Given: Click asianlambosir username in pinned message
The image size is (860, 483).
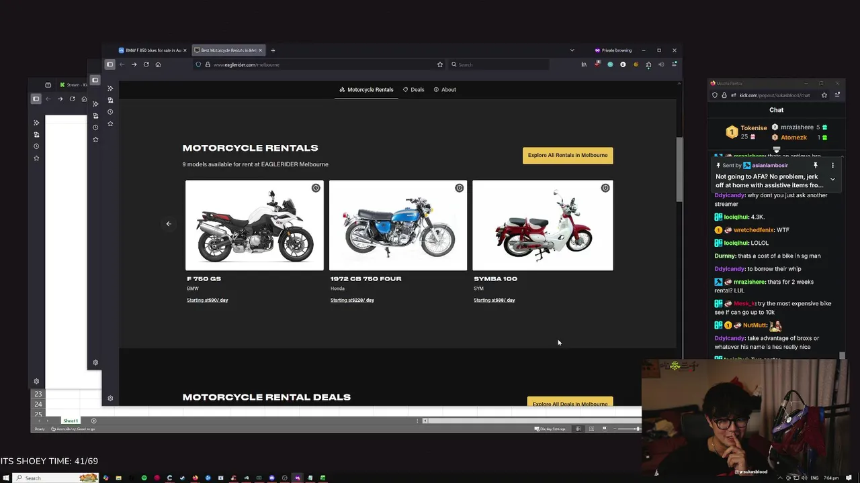Looking at the screenshot, I should click(x=770, y=165).
